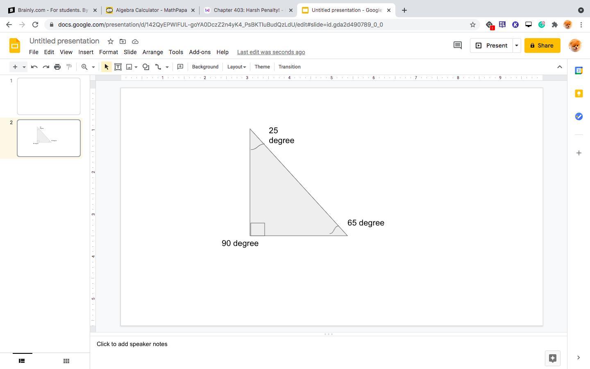Click the cloud document status icon
590x369 pixels.
[x=135, y=41]
